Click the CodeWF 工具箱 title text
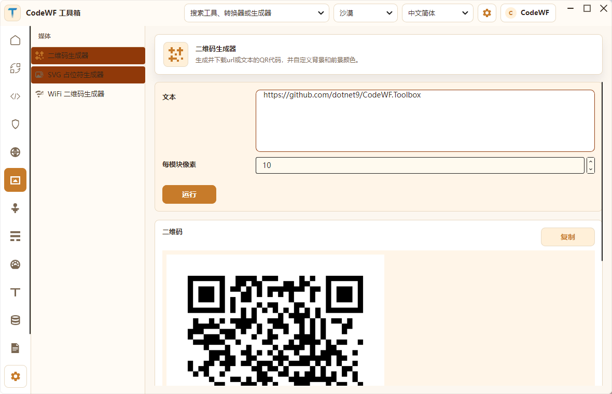612x394 pixels. (x=53, y=13)
